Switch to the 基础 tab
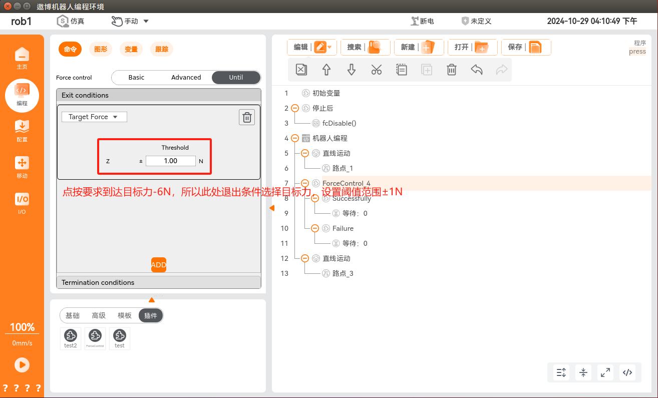658x398 pixels. (x=73, y=315)
